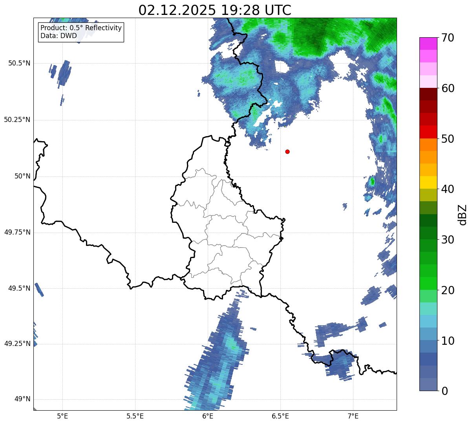This screenshot has height=424, width=472.
Task: Click the longitude label "6.5°E"
Action: tap(280, 416)
